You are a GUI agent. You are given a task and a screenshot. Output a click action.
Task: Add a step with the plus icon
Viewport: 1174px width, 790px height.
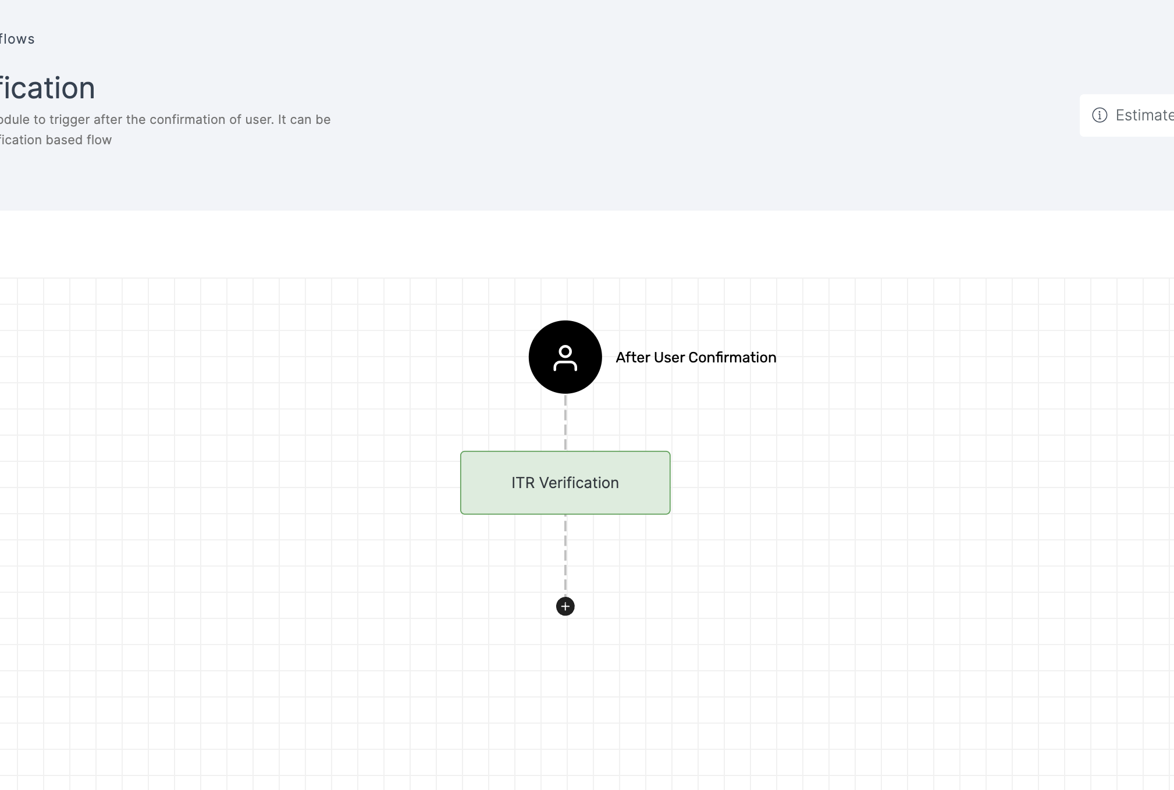click(565, 606)
